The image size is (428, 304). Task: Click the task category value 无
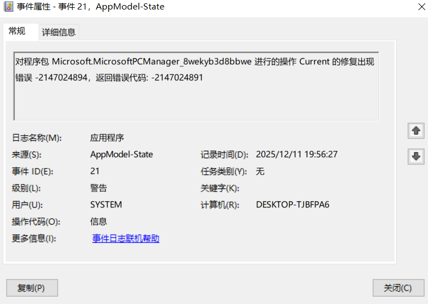coord(260,172)
